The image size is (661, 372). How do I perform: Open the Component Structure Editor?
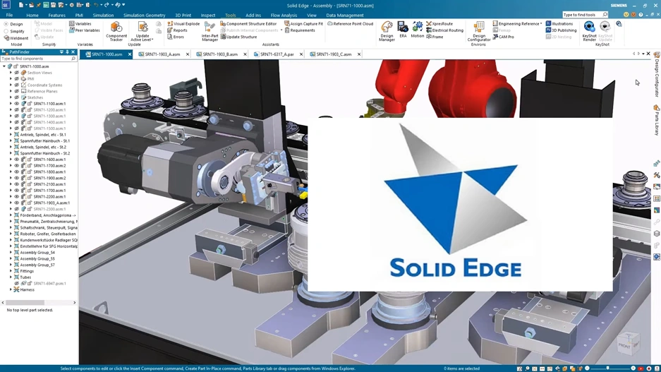(x=248, y=23)
